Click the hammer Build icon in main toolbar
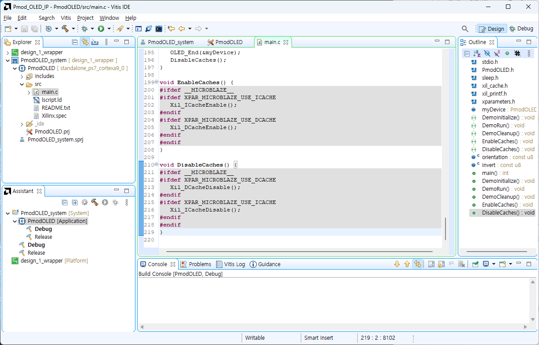The height and width of the screenshot is (345, 539). click(65, 29)
